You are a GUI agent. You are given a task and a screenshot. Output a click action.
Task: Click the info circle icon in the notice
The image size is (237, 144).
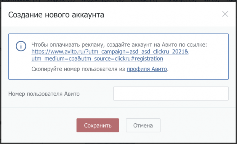[21, 46]
